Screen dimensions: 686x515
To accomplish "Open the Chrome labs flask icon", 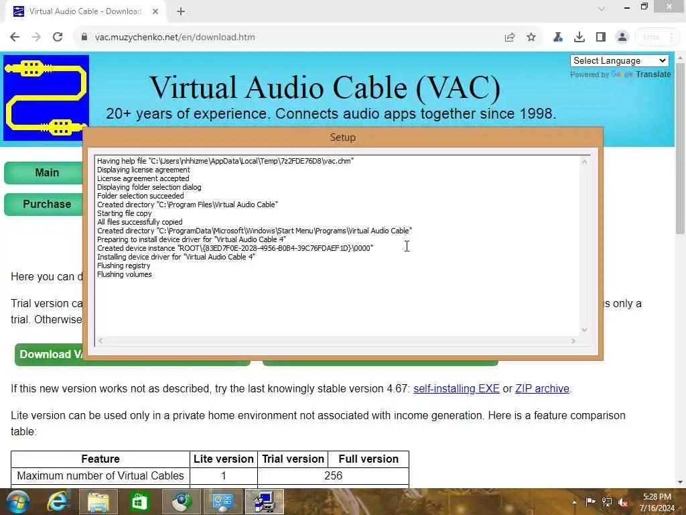I will coord(558,38).
